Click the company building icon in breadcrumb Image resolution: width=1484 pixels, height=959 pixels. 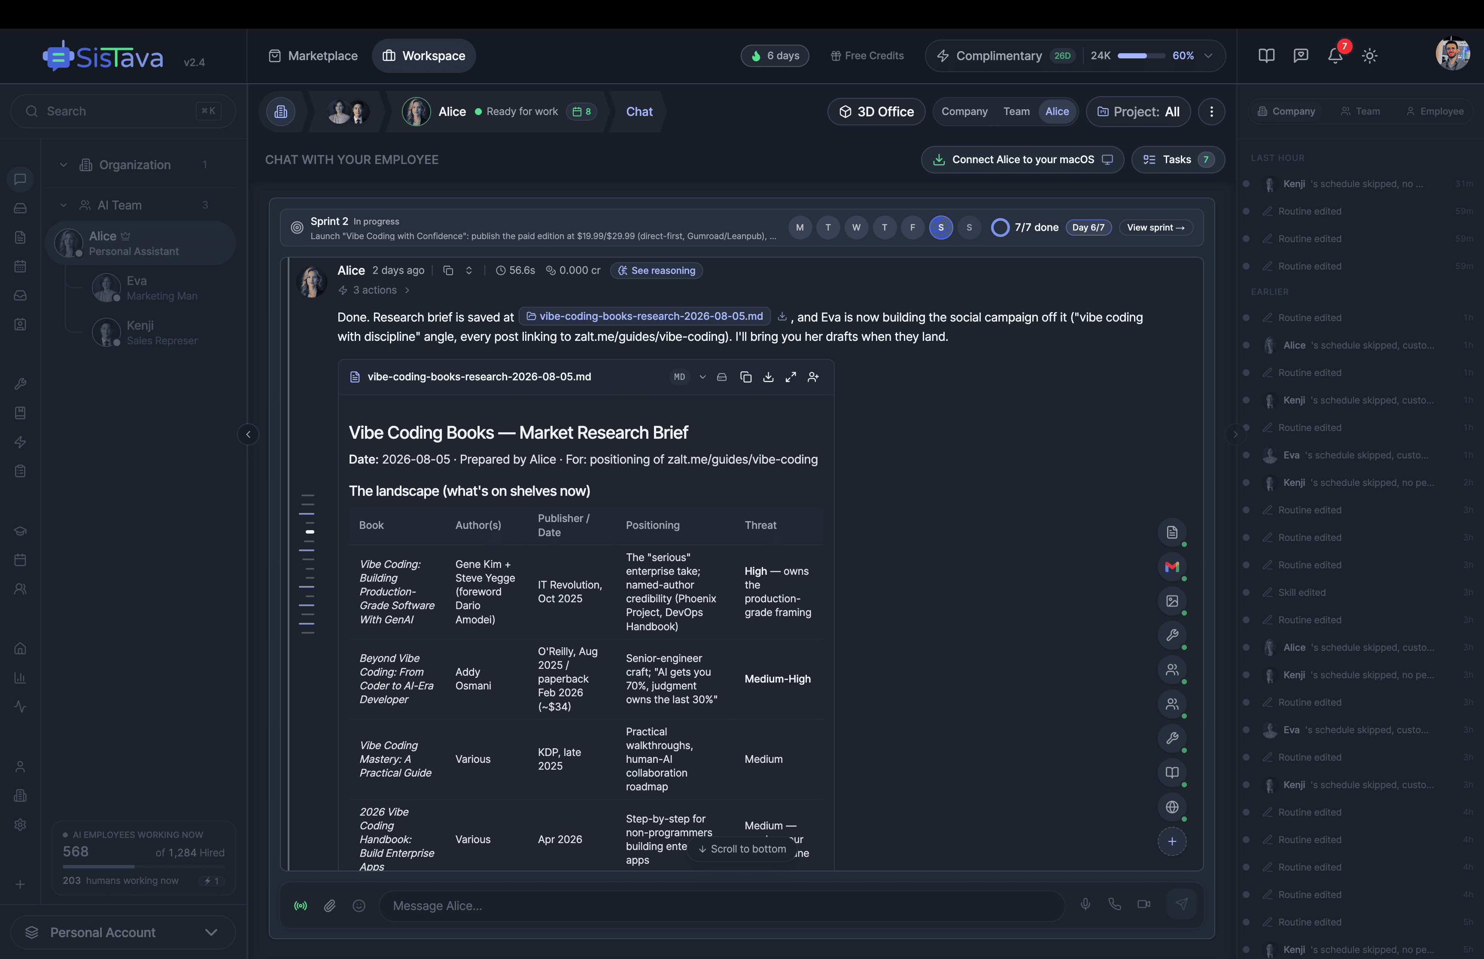coord(281,112)
